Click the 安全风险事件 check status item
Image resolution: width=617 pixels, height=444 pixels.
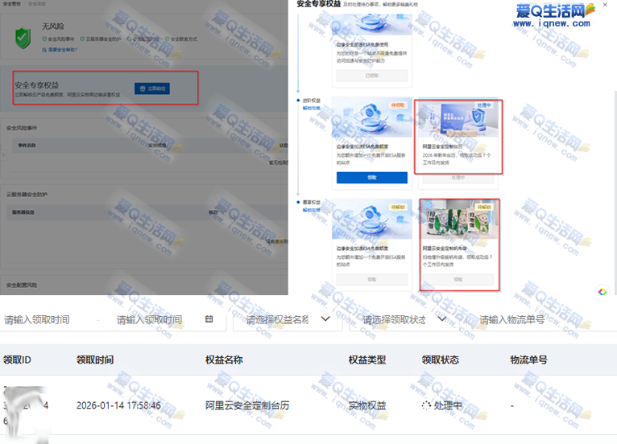[x=58, y=39]
